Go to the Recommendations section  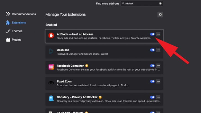[x=24, y=14]
